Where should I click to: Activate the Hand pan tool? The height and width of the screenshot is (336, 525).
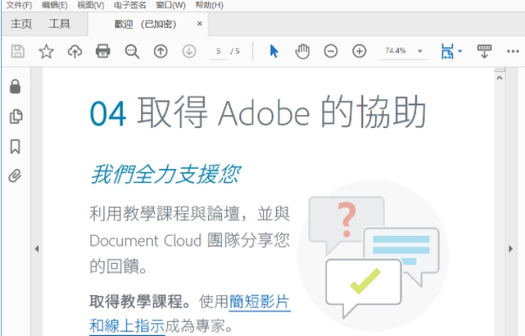tap(302, 51)
